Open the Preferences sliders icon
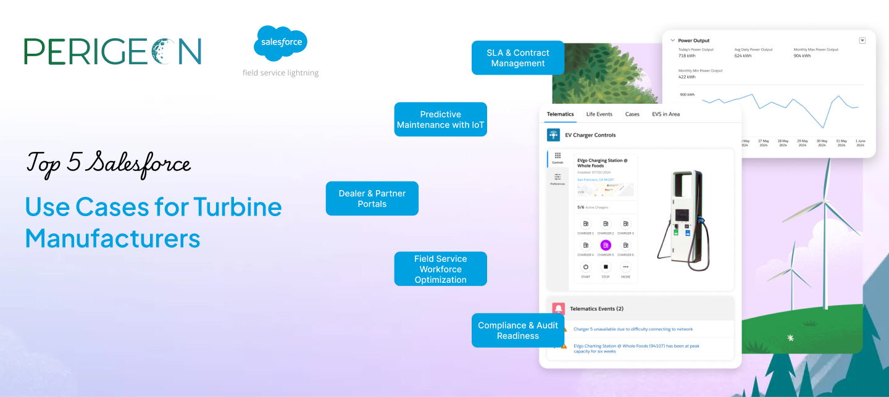 (557, 177)
